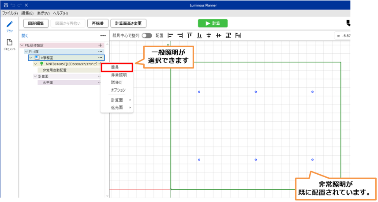This screenshot has width=378, height=202.
Task: Click the align bottom edges icon
Action: click(x=199, y=35)
